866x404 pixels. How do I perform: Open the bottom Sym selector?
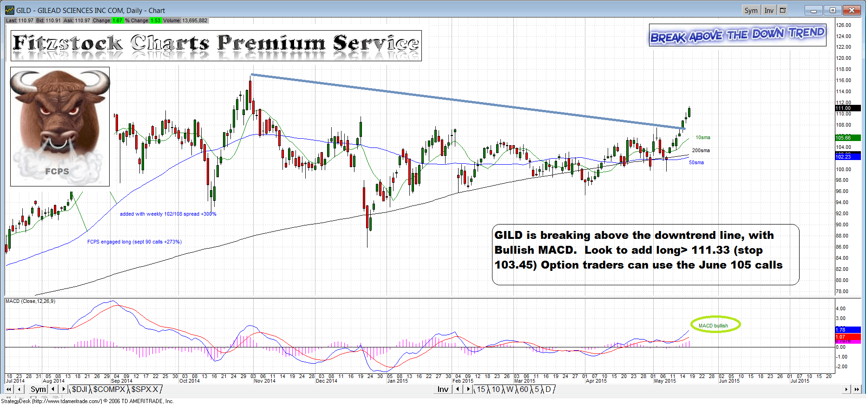[38, 390]
